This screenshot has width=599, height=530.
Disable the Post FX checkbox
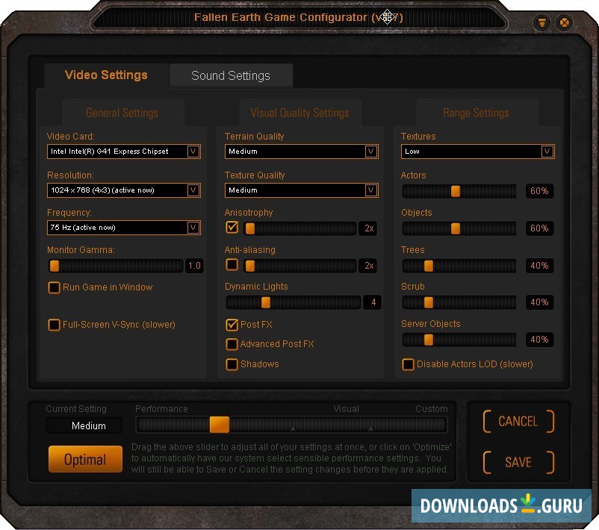tap(232, 325)
